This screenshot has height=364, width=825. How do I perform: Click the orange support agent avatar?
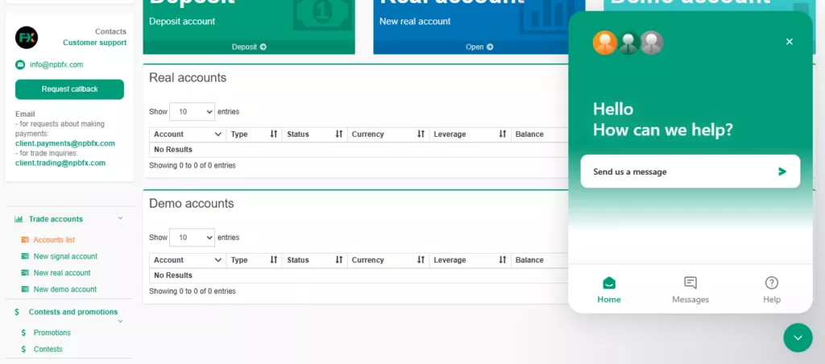604,43
